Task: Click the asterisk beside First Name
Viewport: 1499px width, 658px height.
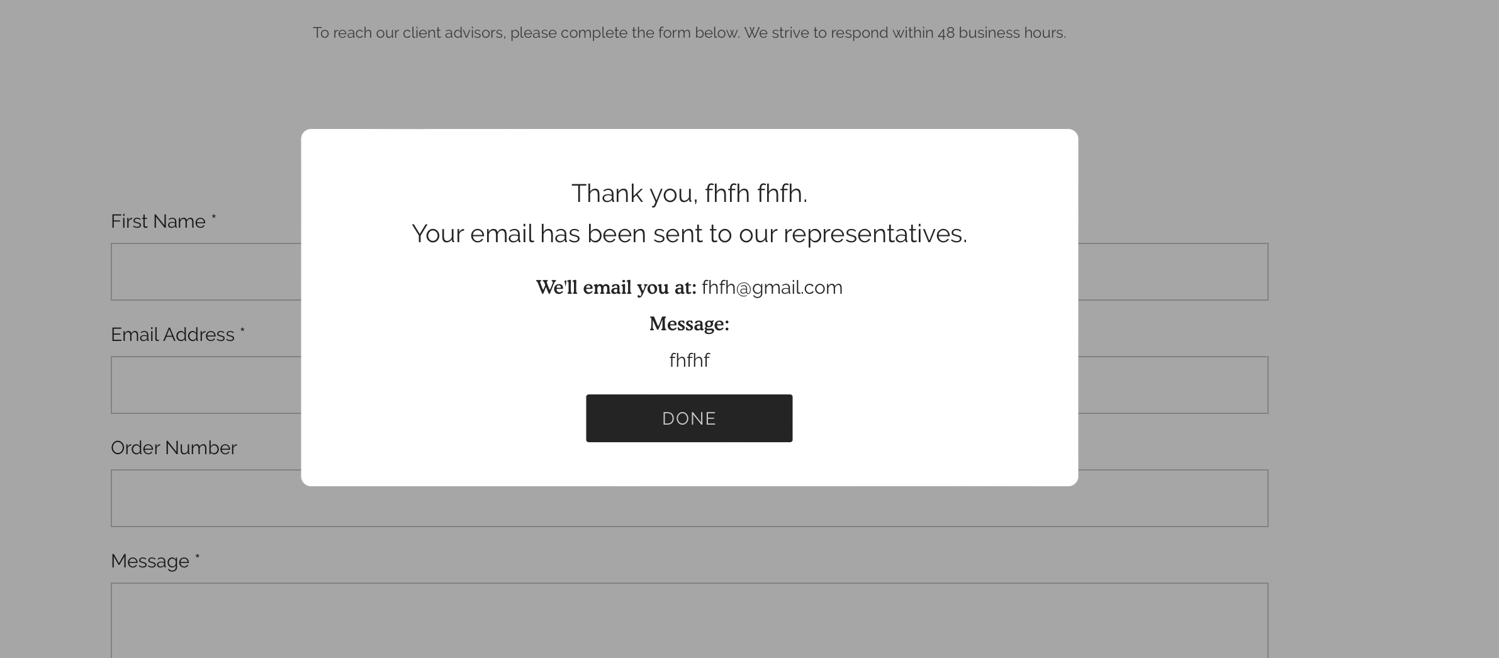Action: point(214,218)
